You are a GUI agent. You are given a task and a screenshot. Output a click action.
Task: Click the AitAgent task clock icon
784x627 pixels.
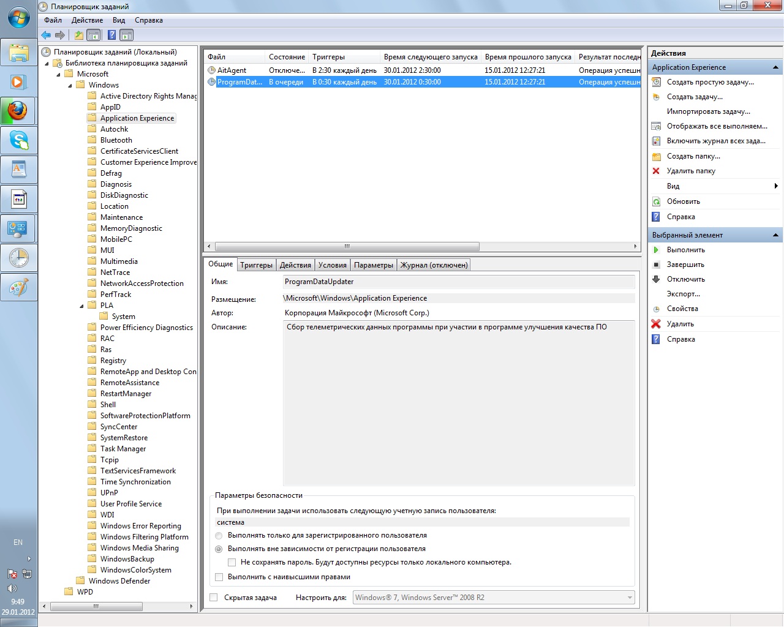[211, 70]
